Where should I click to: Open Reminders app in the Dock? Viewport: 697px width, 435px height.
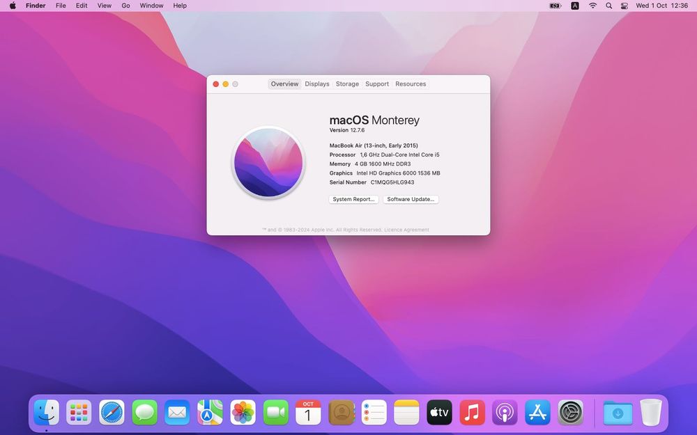(374, 412)
